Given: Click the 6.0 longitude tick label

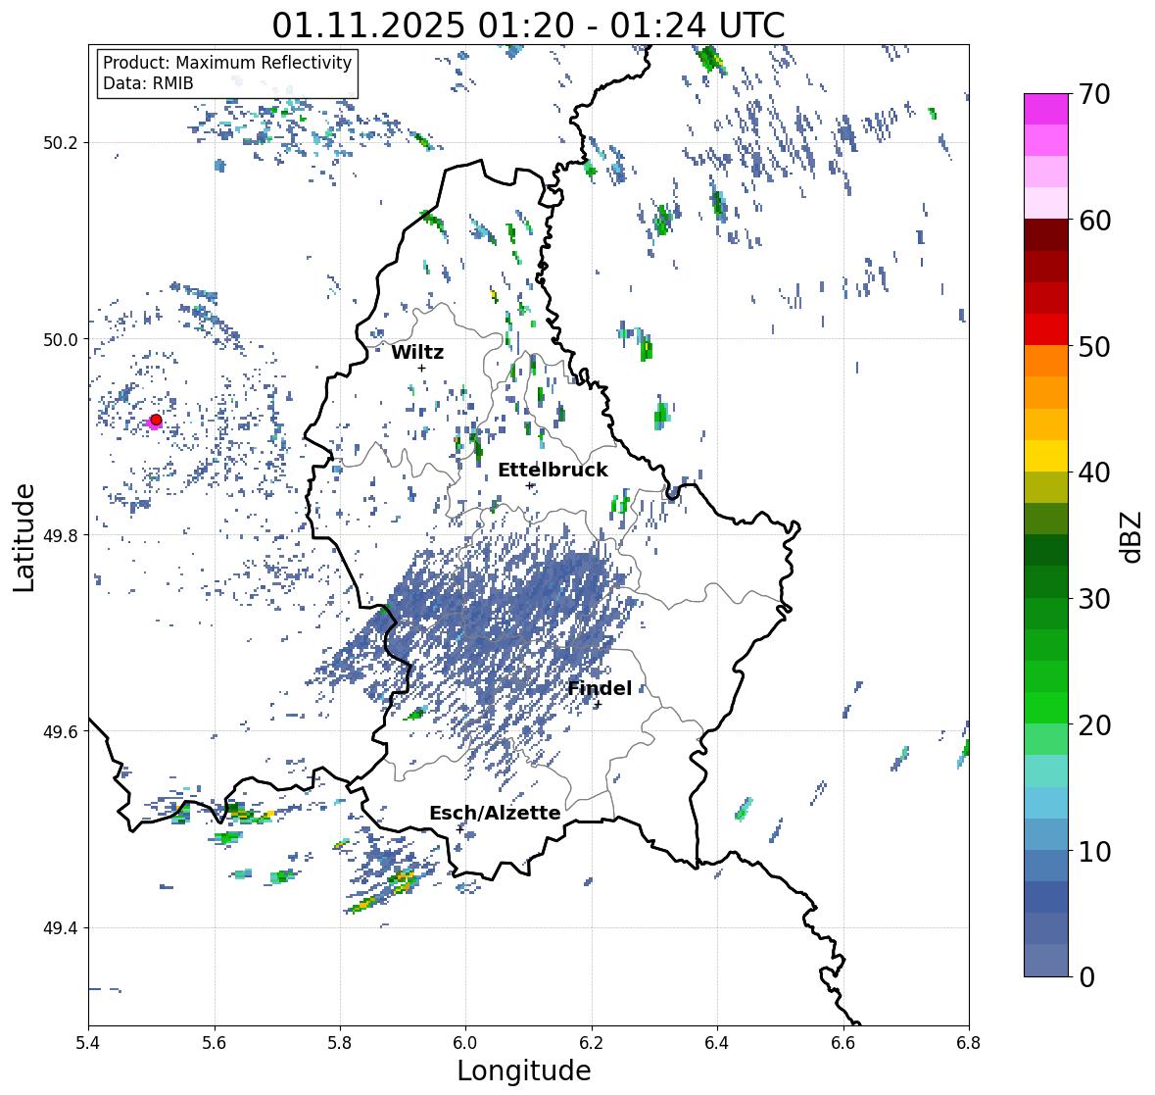Looking at the screenshot, I should coord(465,1043).
